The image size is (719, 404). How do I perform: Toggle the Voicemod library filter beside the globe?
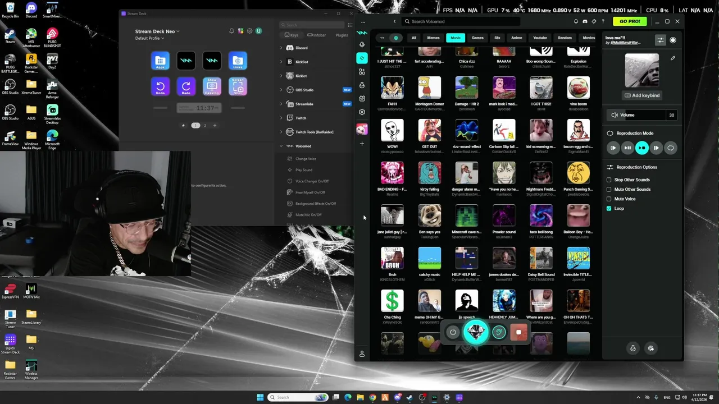pyautogui.click(x=382, y=38)
